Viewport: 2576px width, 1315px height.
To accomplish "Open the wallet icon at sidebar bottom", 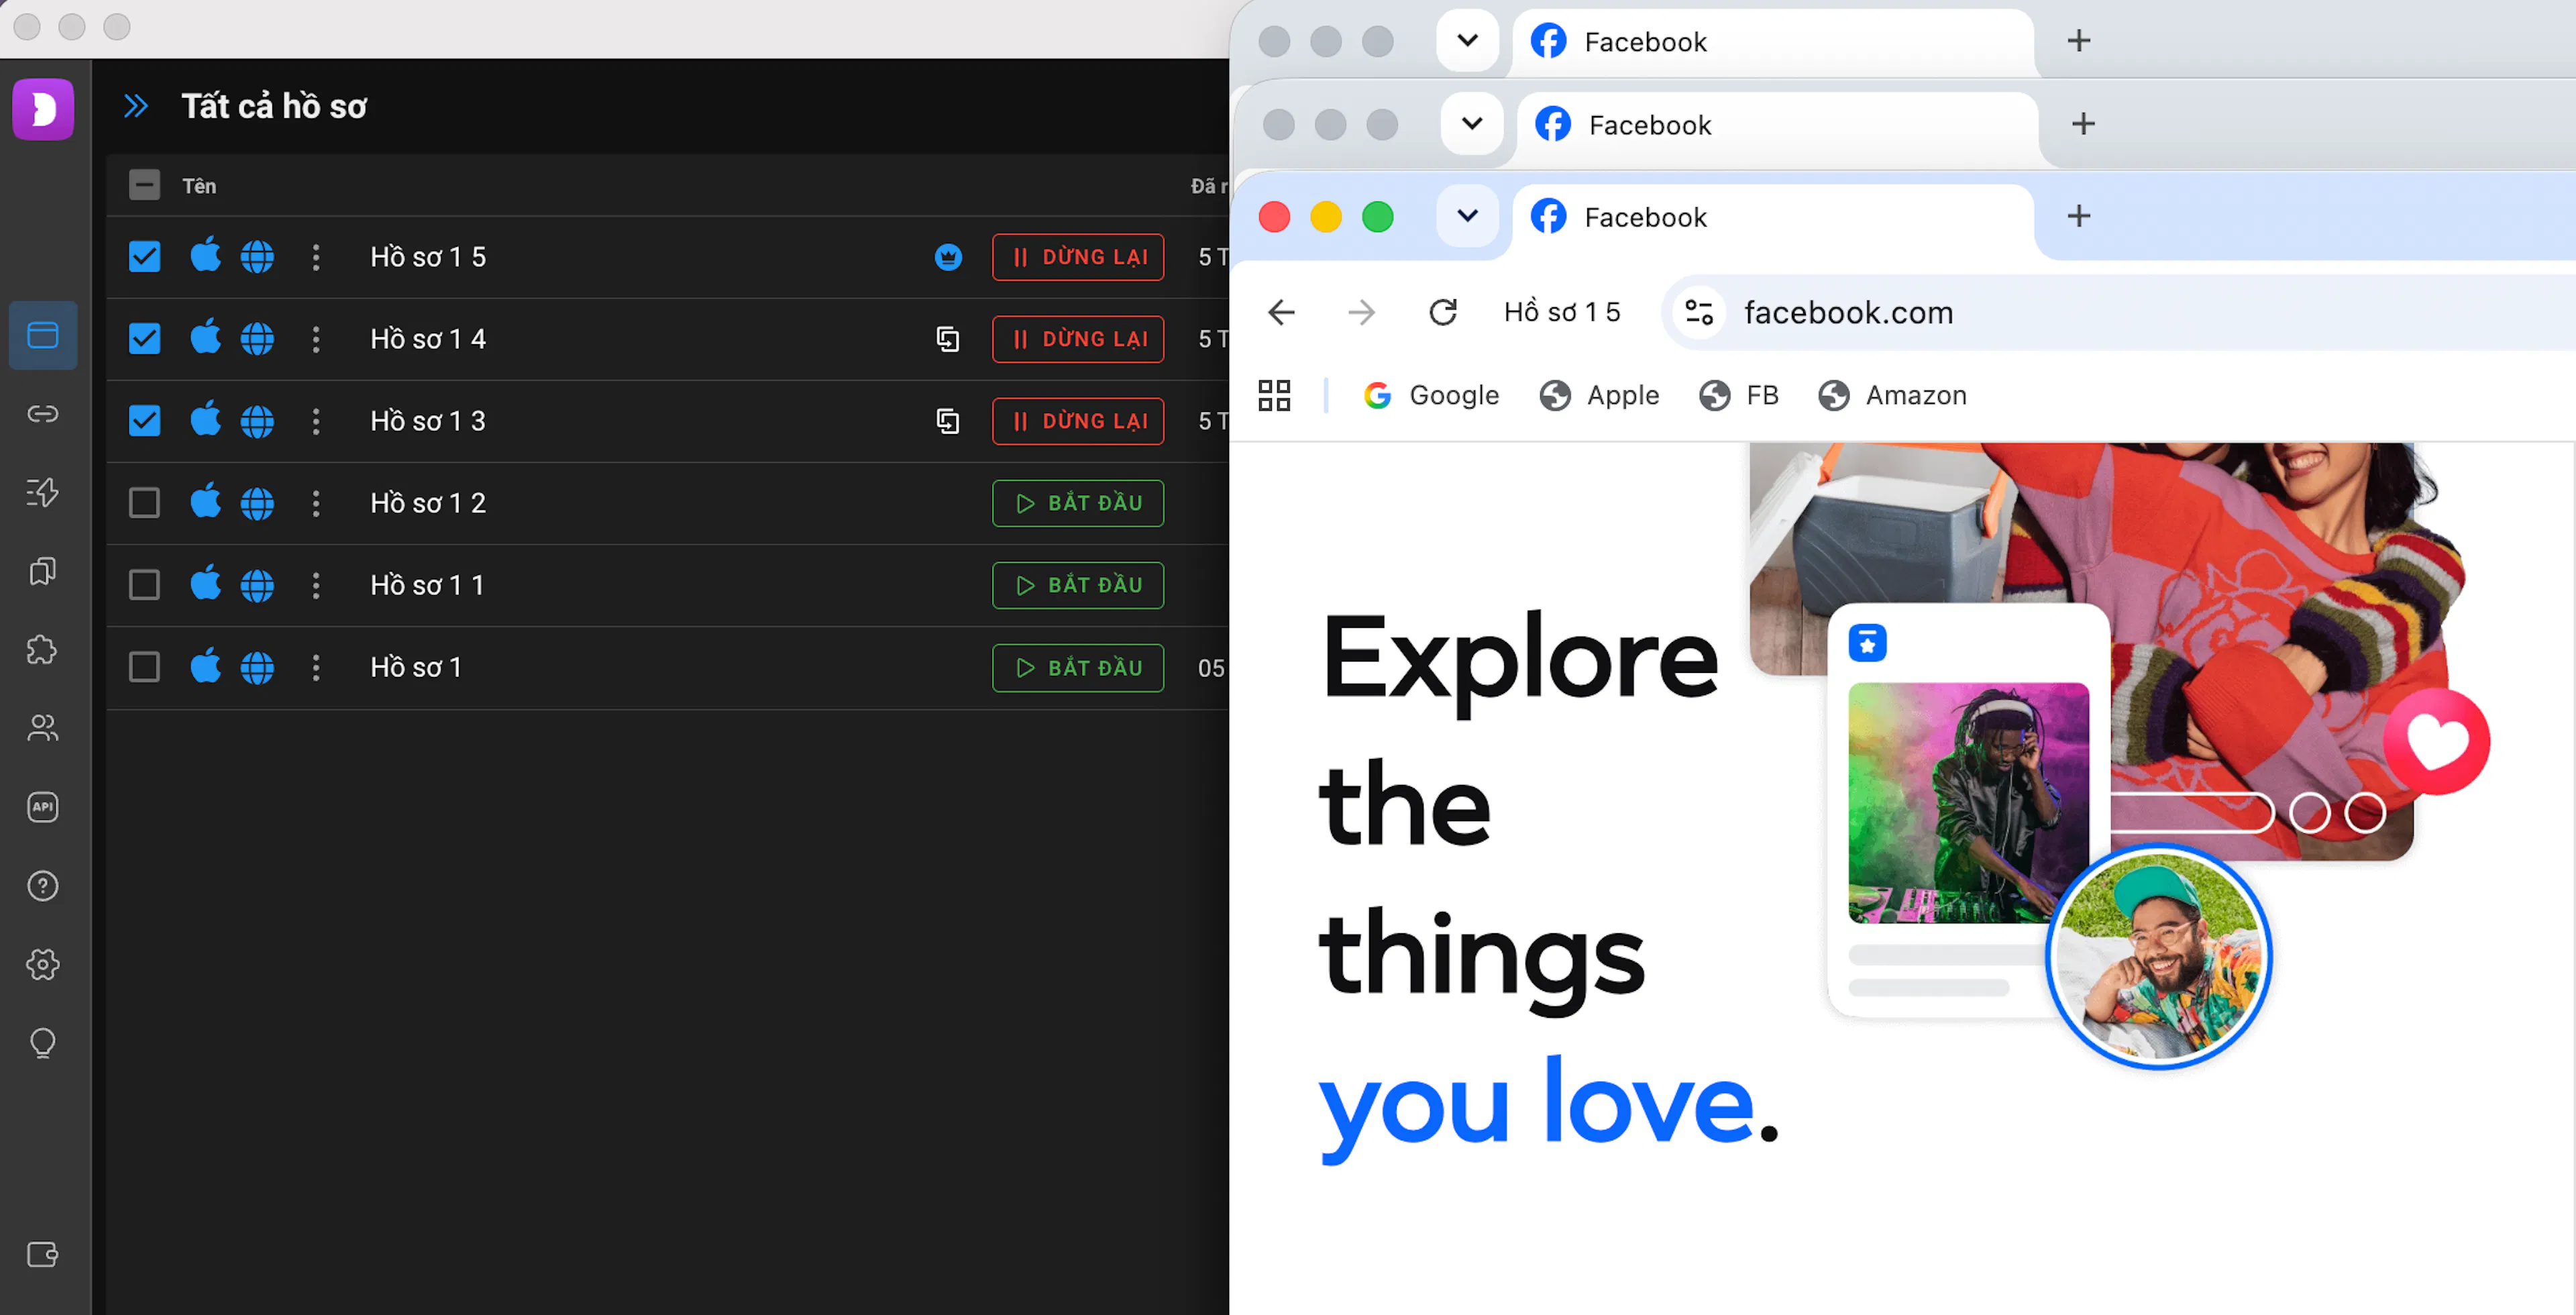I will (x=43, y=1254).
